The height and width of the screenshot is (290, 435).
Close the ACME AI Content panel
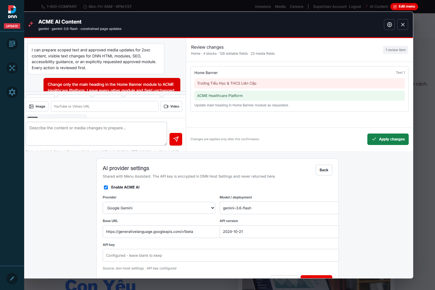point(403,24)
